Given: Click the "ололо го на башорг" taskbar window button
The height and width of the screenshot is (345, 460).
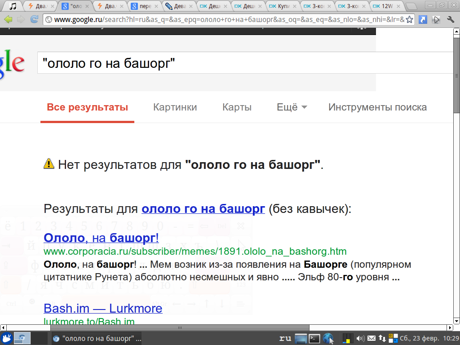Looking at the screenshot, I should 97,339.
